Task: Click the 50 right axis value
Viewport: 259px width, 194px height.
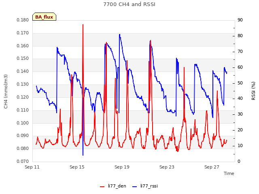Action: click(x=240, y=83)
